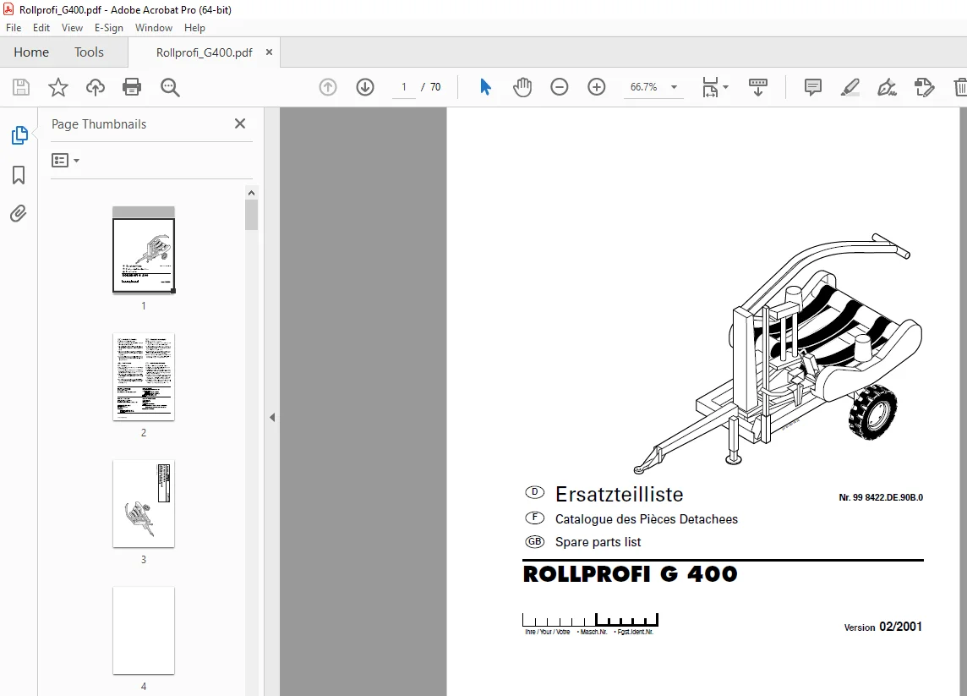
Task: Click the Delete trash icon in toolbar
Action: (x=960, y=87)
